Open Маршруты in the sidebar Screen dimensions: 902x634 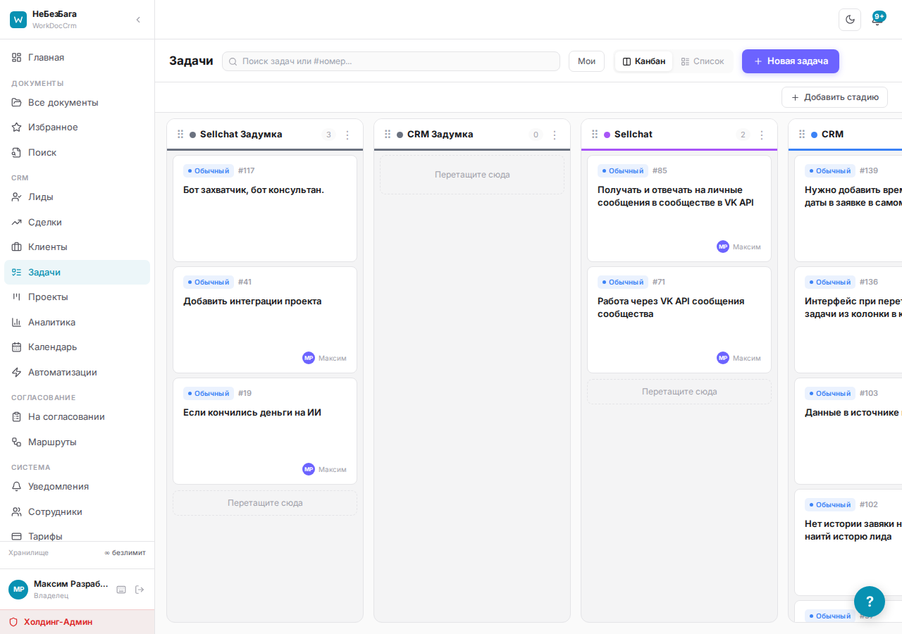click(x=77, y=442)
